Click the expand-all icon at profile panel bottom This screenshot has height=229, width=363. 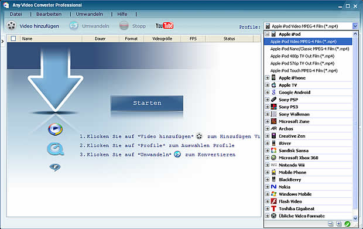(338, 224)
